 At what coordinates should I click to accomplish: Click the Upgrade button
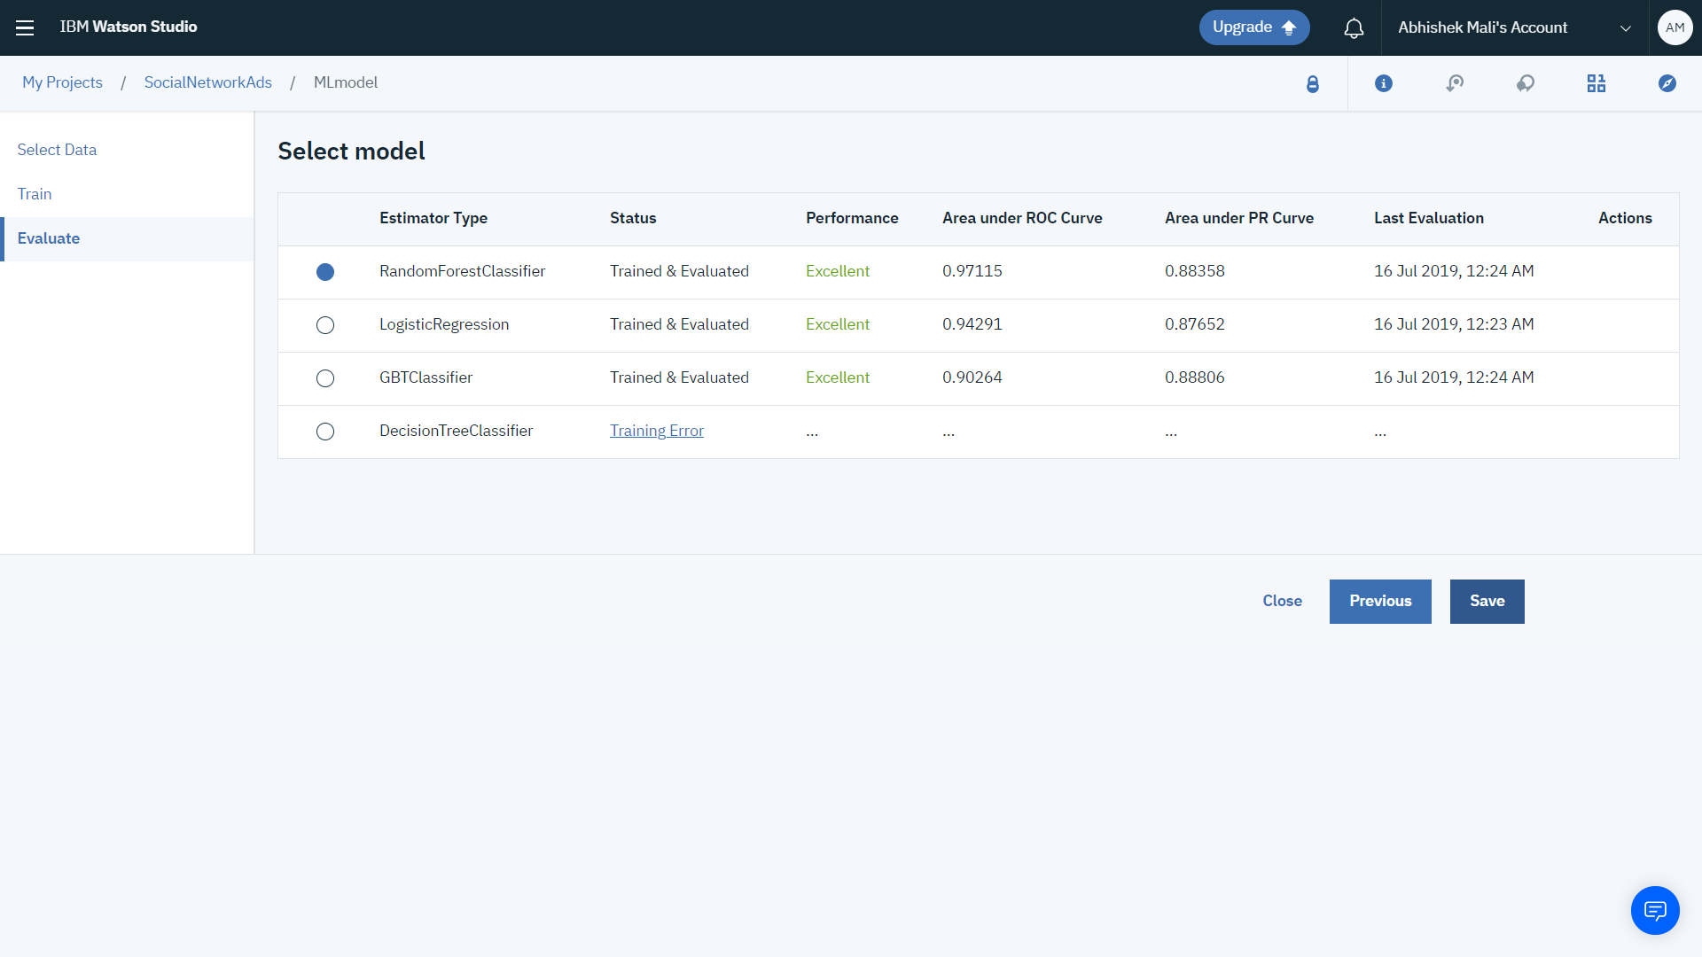pyautogui.click(x=1254, y=27)
